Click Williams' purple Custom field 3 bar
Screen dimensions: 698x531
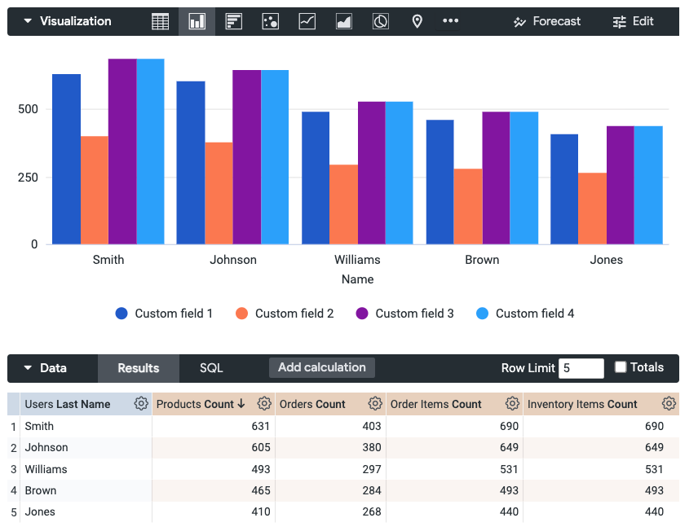pos(372,173)
